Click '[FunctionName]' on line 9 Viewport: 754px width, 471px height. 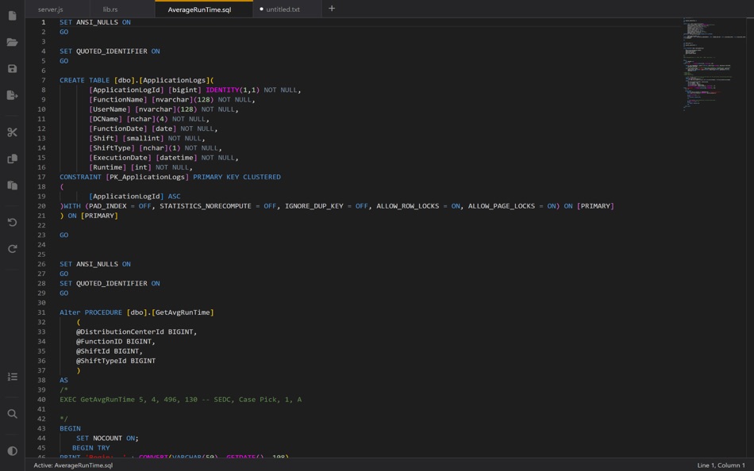coord(117,99)
